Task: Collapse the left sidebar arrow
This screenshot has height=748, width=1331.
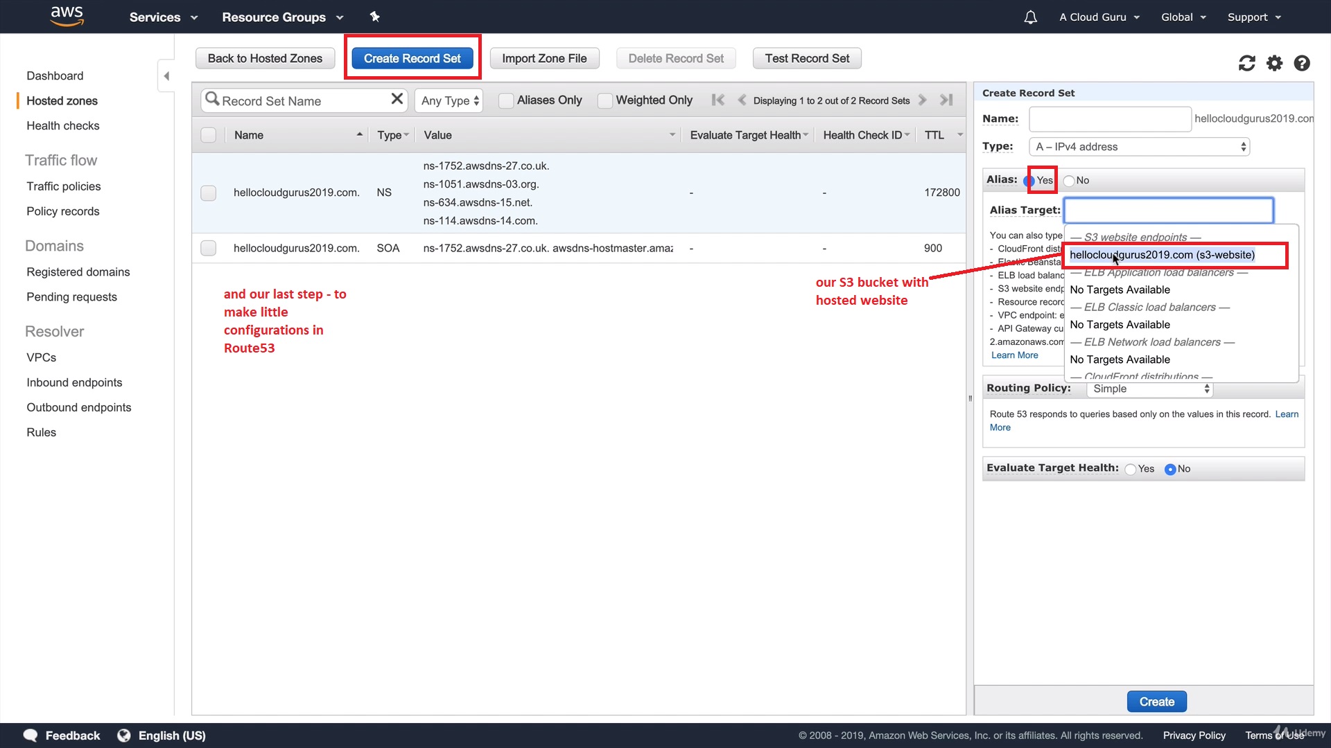Action: pyautogui.click(x=166, y=76)
